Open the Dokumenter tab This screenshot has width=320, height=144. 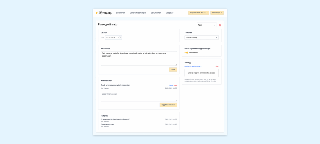click(x=156, y=13)
